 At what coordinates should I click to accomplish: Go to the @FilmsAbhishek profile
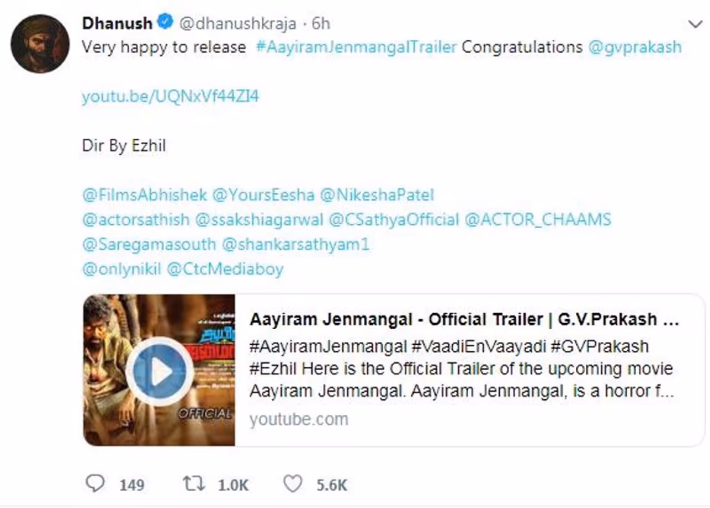pos(144,195)
